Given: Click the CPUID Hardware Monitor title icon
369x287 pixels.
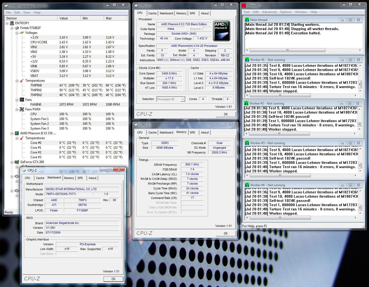Looking at the screenshot, I should 6,6.
